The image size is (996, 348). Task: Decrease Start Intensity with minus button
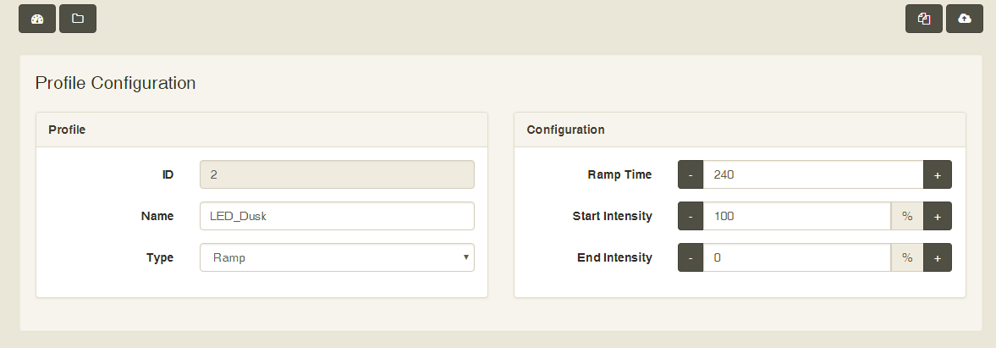[x=691, y=216]
